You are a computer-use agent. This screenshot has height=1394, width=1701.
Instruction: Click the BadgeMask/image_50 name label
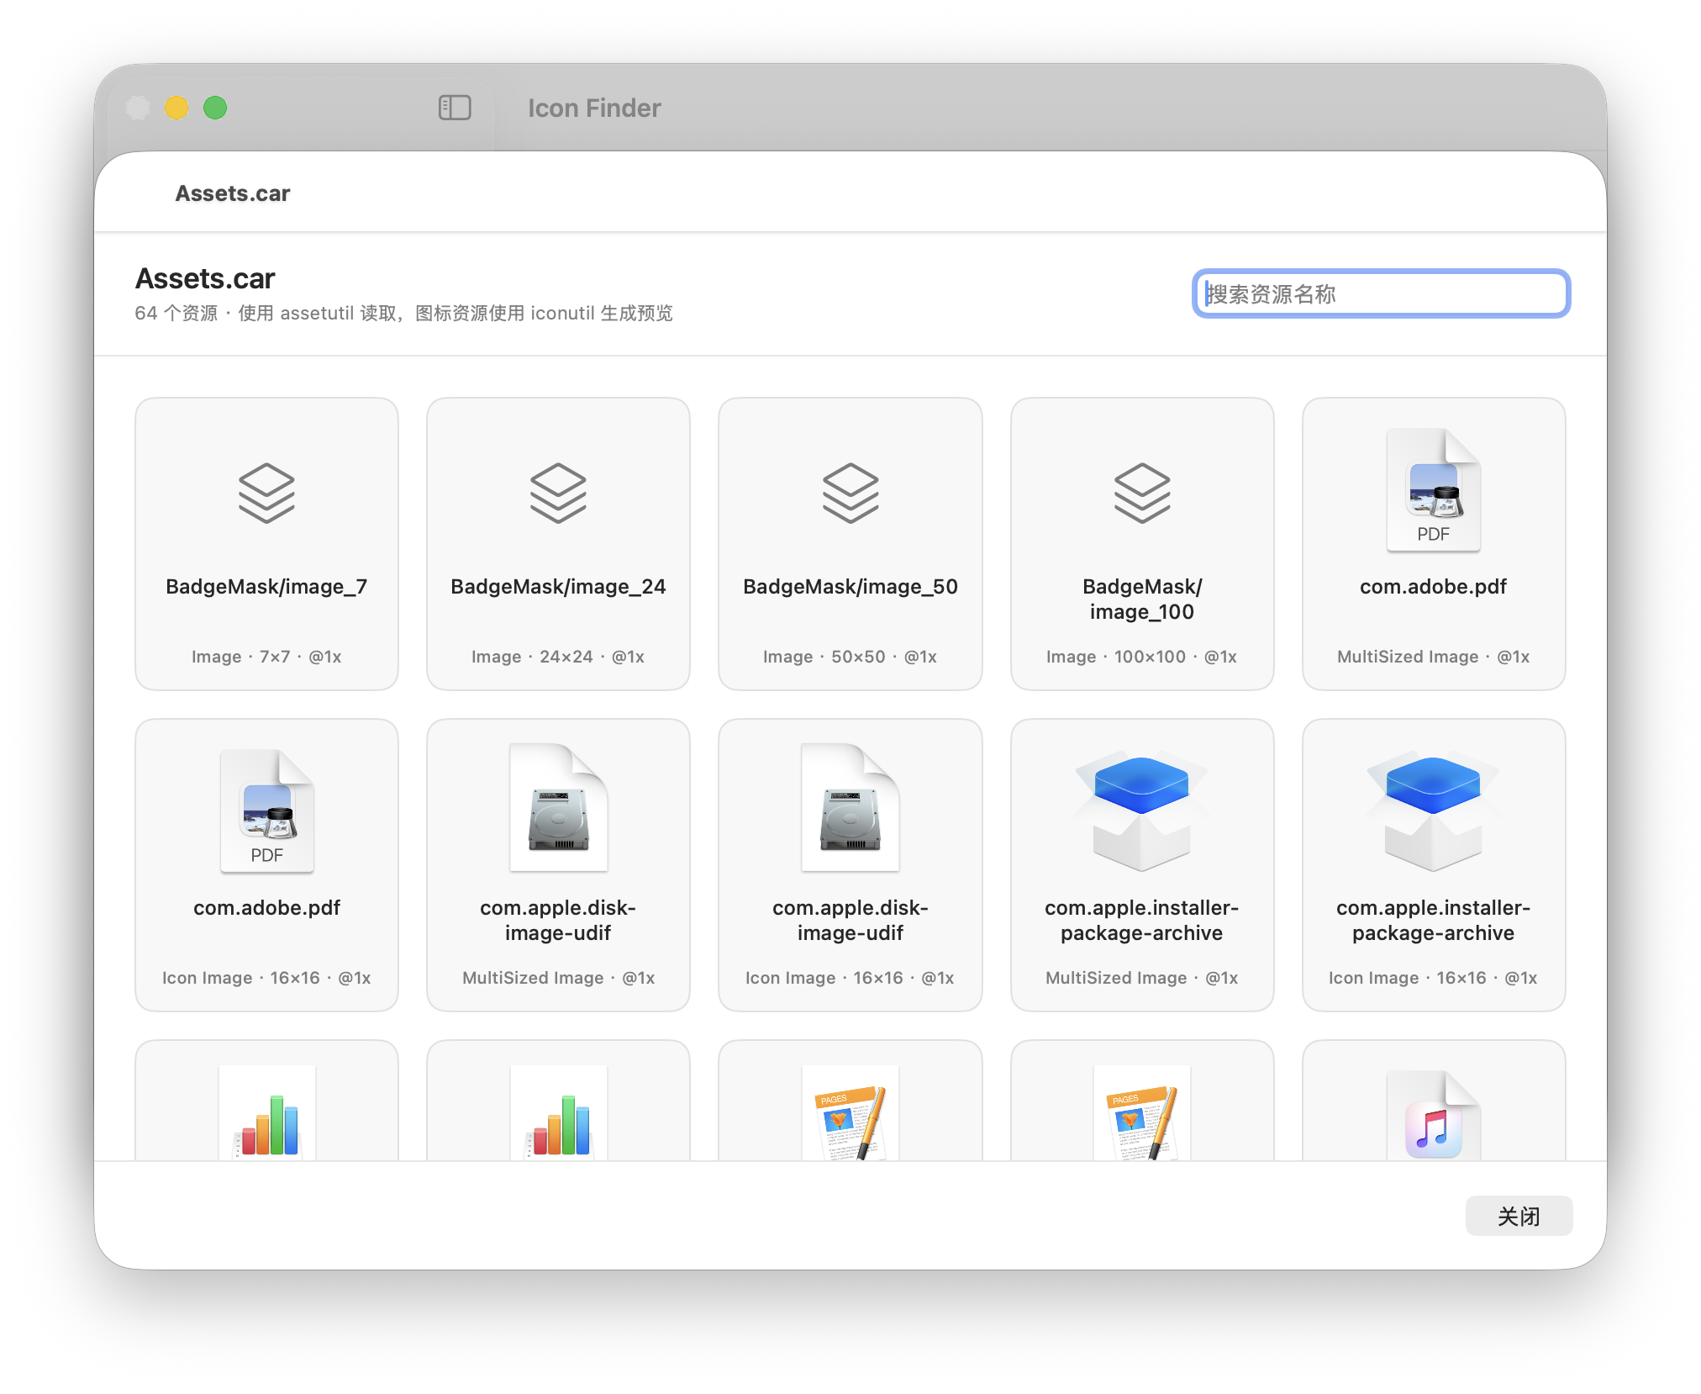pos(850,586)
